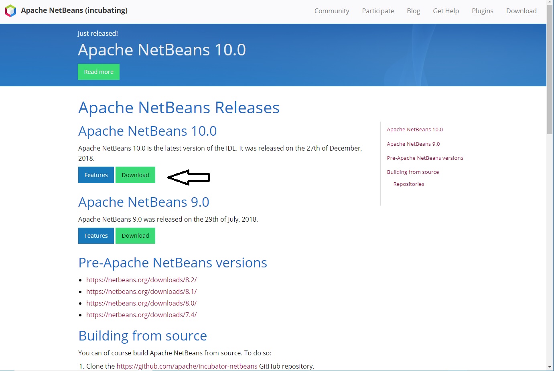Click Features button for NetBeans 9.0

96,236
